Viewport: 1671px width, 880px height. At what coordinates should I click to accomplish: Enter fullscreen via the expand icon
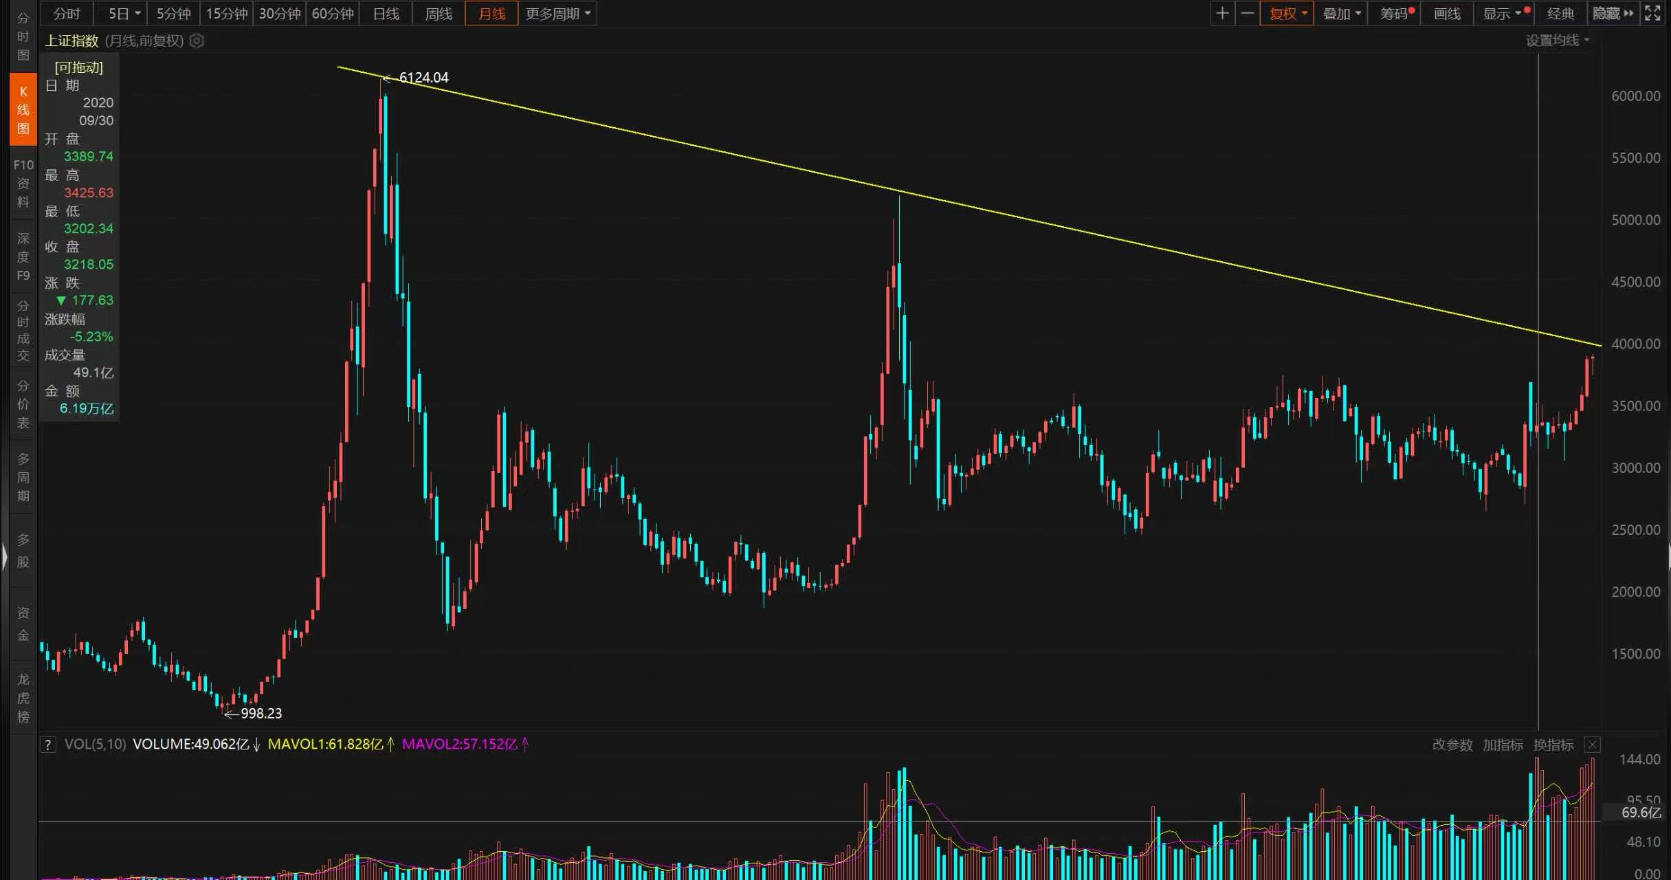click(x=1652, y=13)
